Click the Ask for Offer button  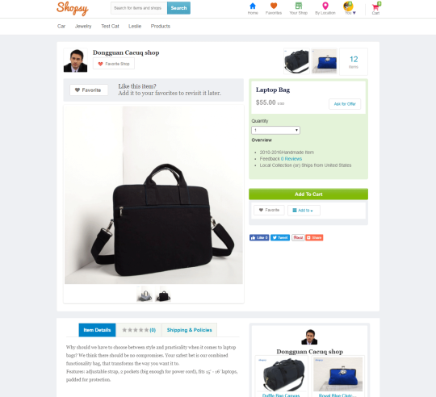(345, 104)
